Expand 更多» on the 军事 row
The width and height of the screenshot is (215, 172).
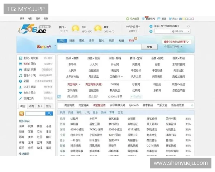pos(188,151)
